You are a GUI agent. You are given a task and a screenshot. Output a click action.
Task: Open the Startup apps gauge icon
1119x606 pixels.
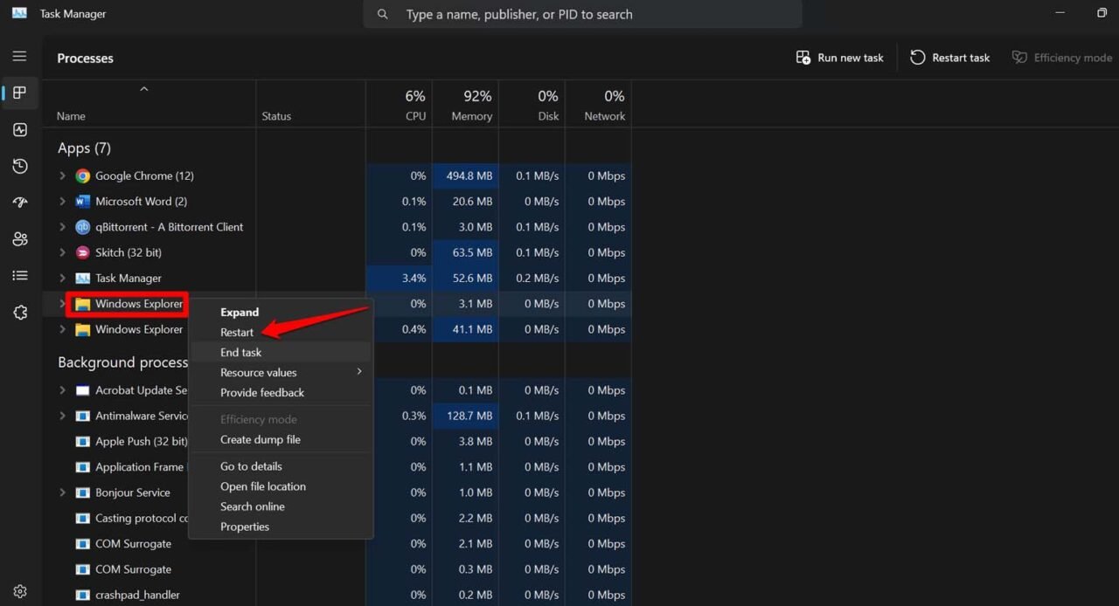pyautogui.click(x=19, y=202)
